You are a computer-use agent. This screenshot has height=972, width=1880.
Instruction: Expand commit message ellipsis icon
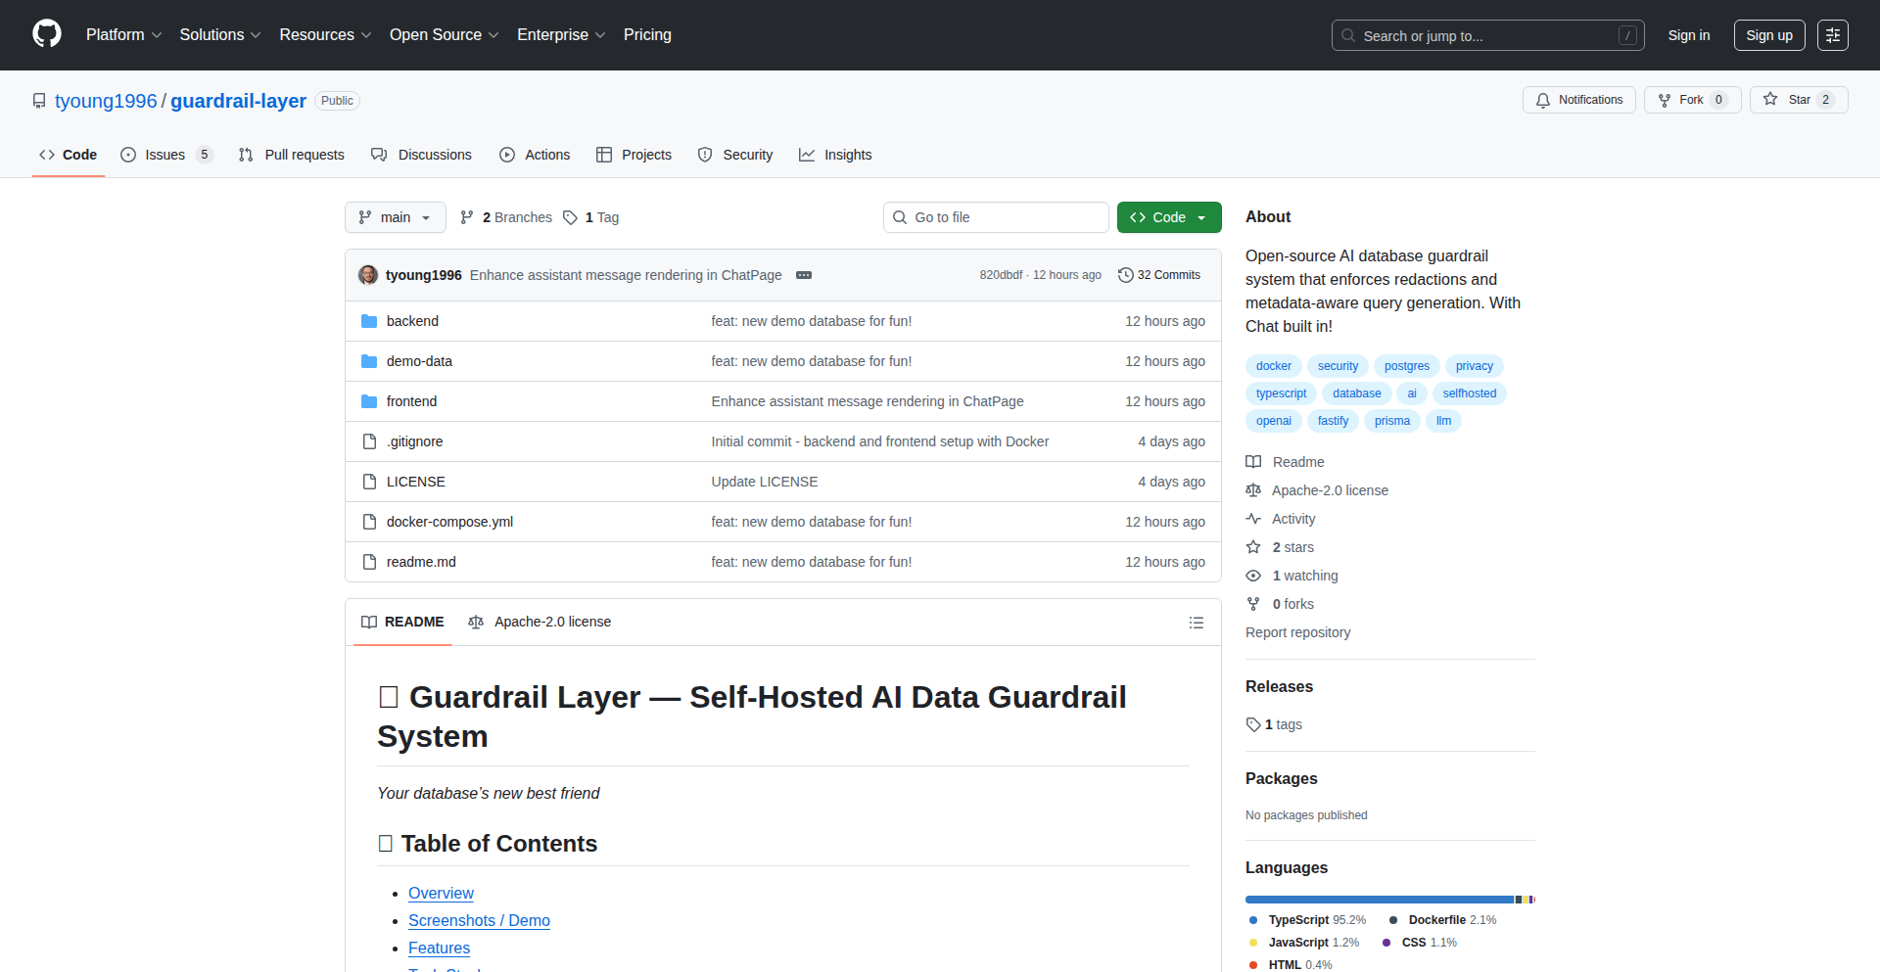tap(804, 275)
